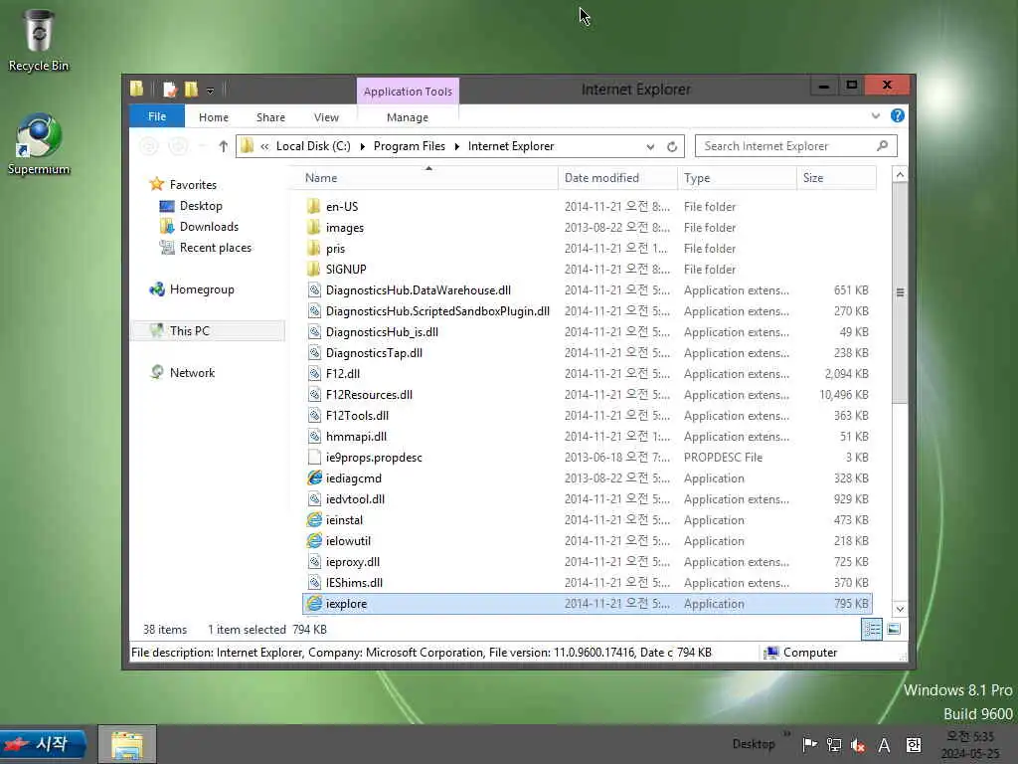Click the Action Center flag tray icon
1018x764 pixels.
[809, 745]
